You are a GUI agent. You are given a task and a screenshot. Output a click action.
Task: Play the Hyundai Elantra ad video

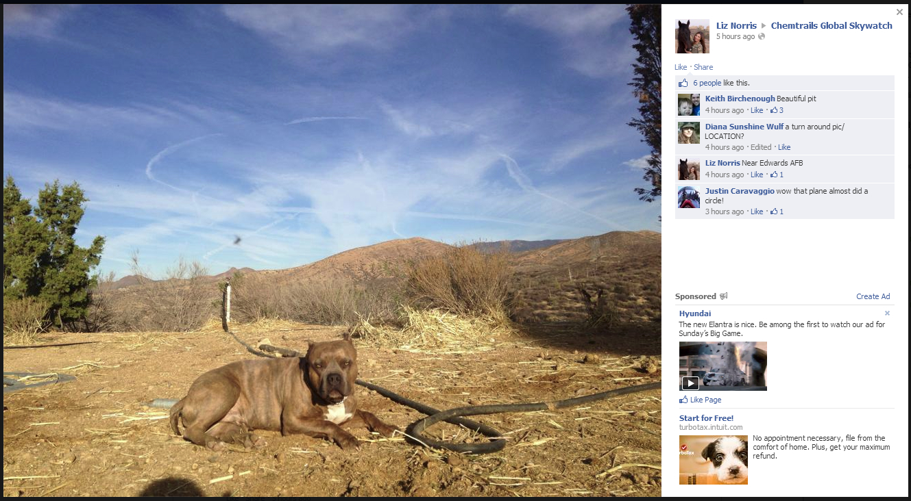tap(690, 383)
